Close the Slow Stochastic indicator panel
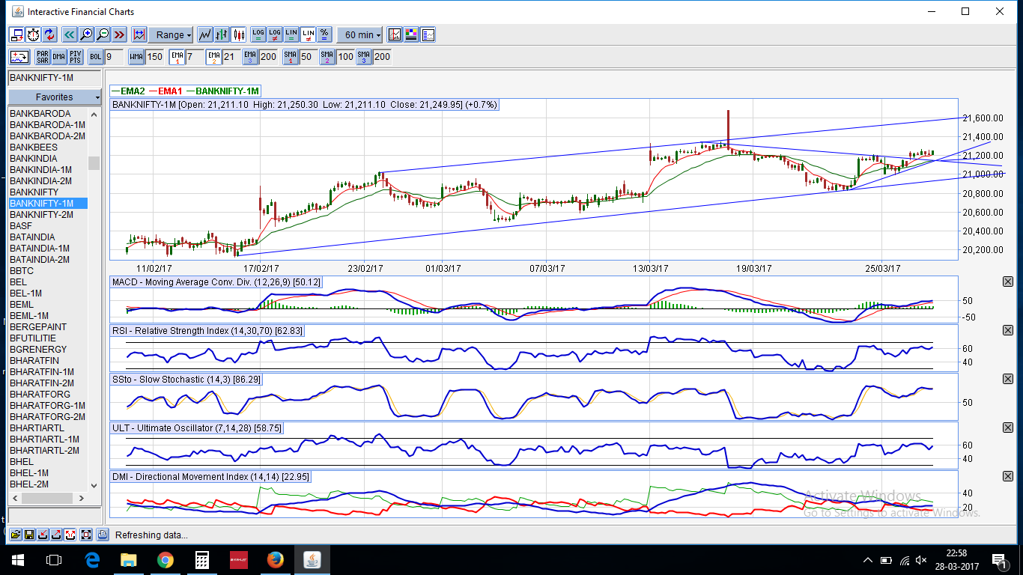This screenshot has width=1023, height=575. (1007, 379)
